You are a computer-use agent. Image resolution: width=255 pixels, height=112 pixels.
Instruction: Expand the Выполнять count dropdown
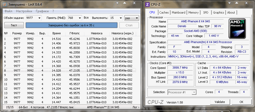[x=121, y=18]
